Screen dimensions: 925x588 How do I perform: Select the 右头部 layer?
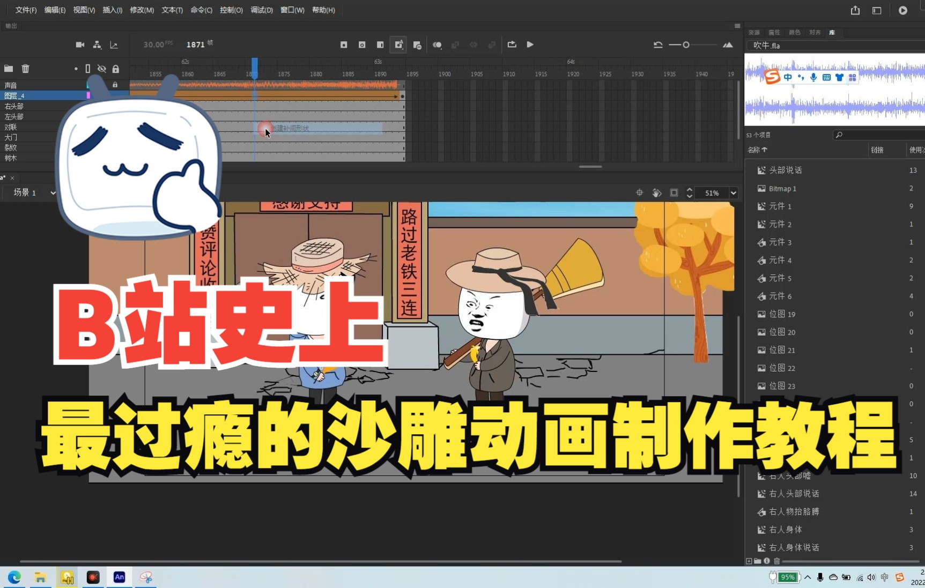tap(14, 106)
